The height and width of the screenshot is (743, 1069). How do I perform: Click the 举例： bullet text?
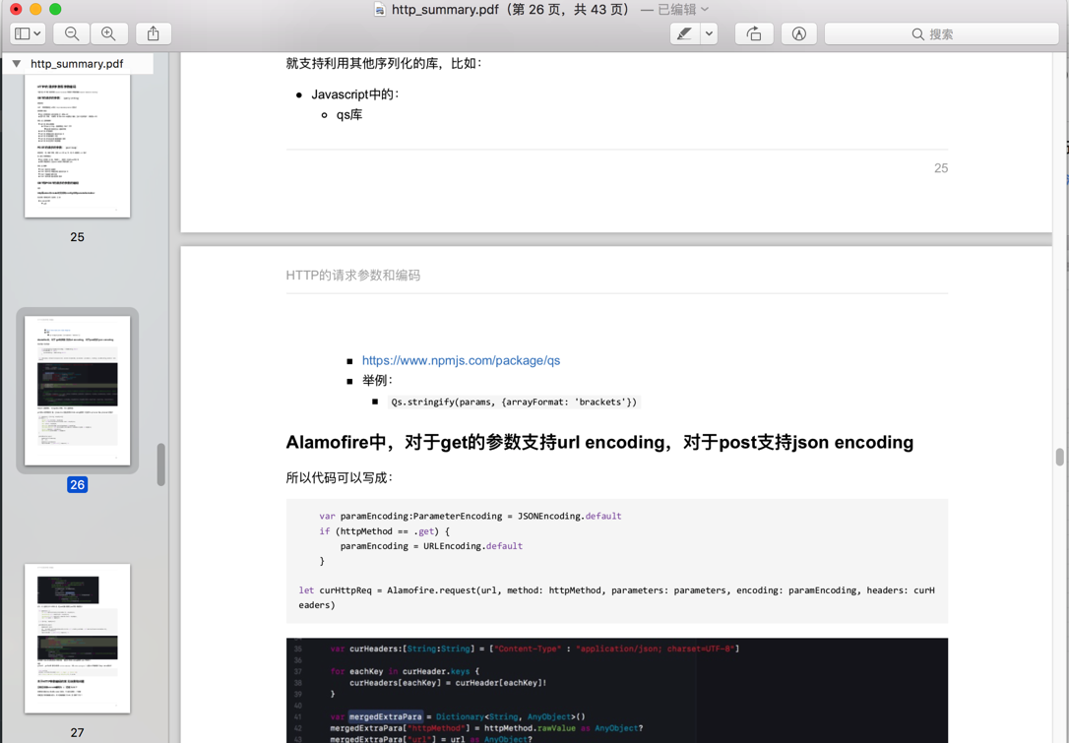tap(377, 381)
